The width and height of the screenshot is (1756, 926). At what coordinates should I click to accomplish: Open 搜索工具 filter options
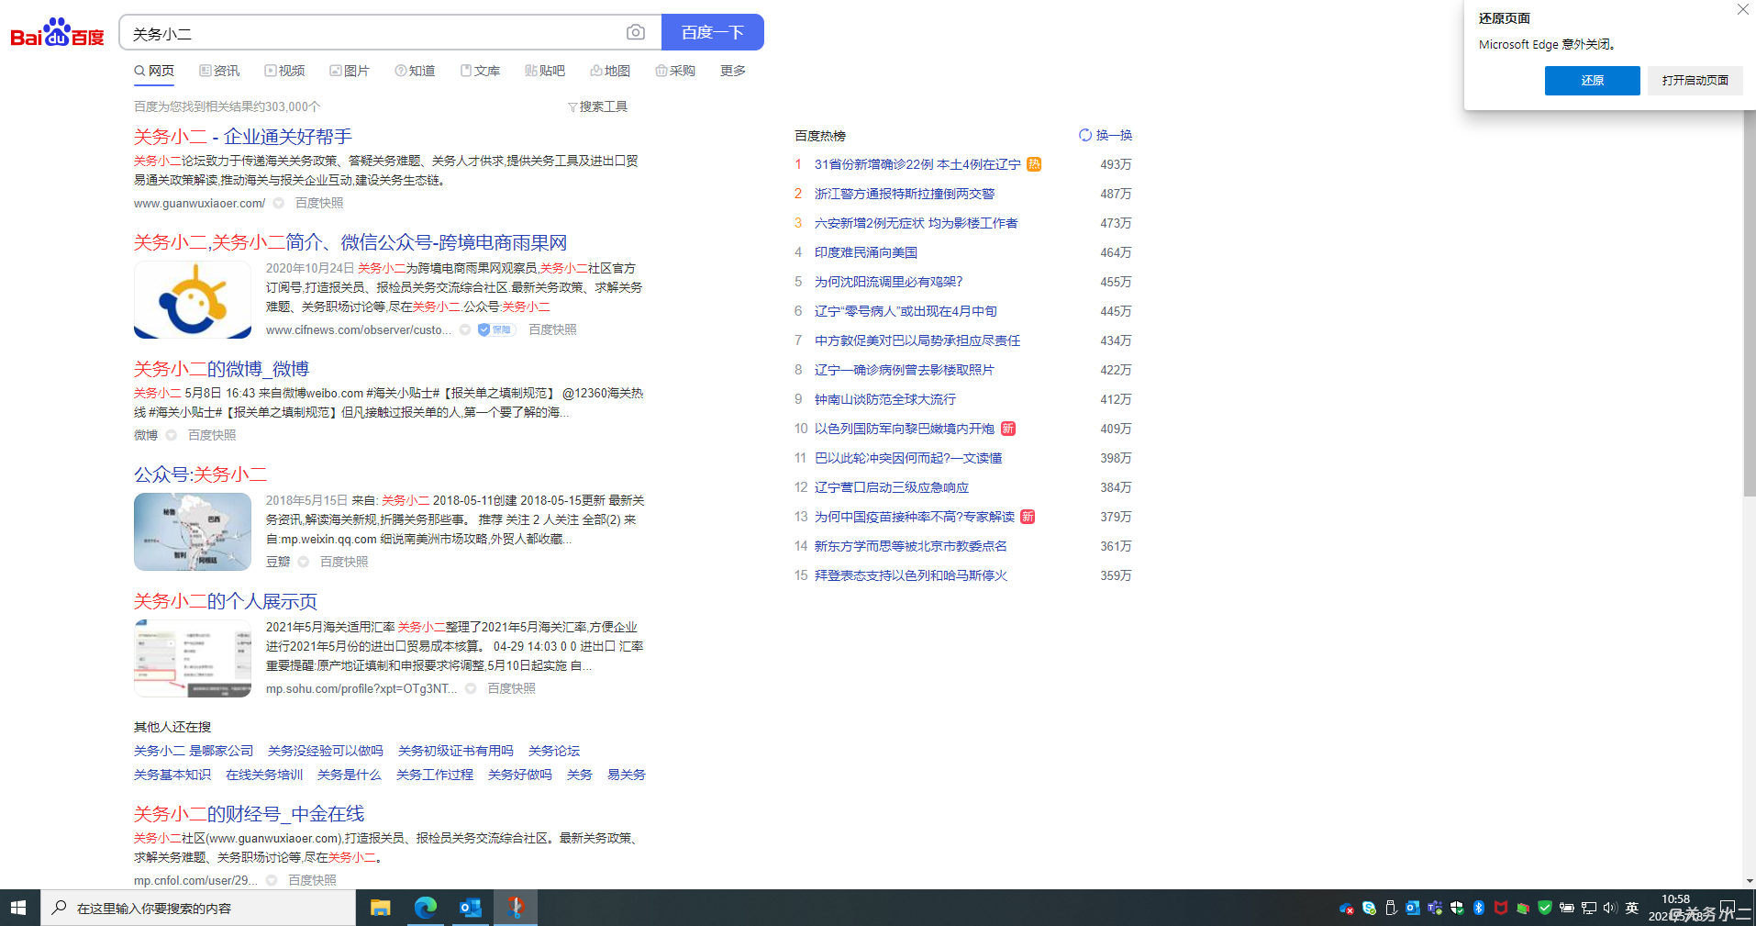597,106
